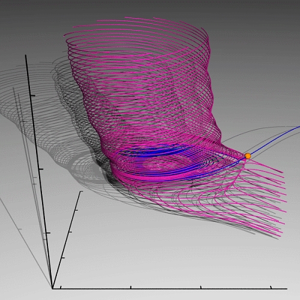
Task: Select the third tick on horizontal axis
Action: click(x=201, y=287)
